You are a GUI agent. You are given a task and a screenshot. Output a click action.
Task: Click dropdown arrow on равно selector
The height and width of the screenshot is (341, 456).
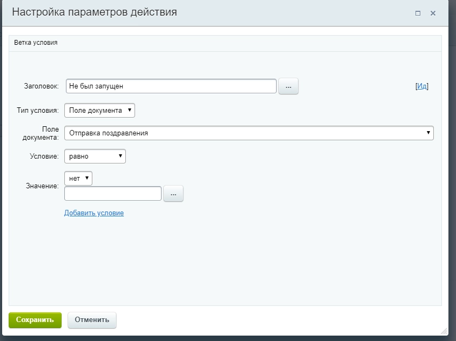point(120,156)
